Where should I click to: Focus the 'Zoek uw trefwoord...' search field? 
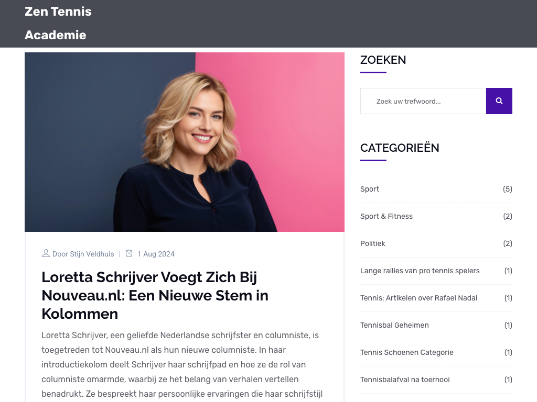point(423,101)
